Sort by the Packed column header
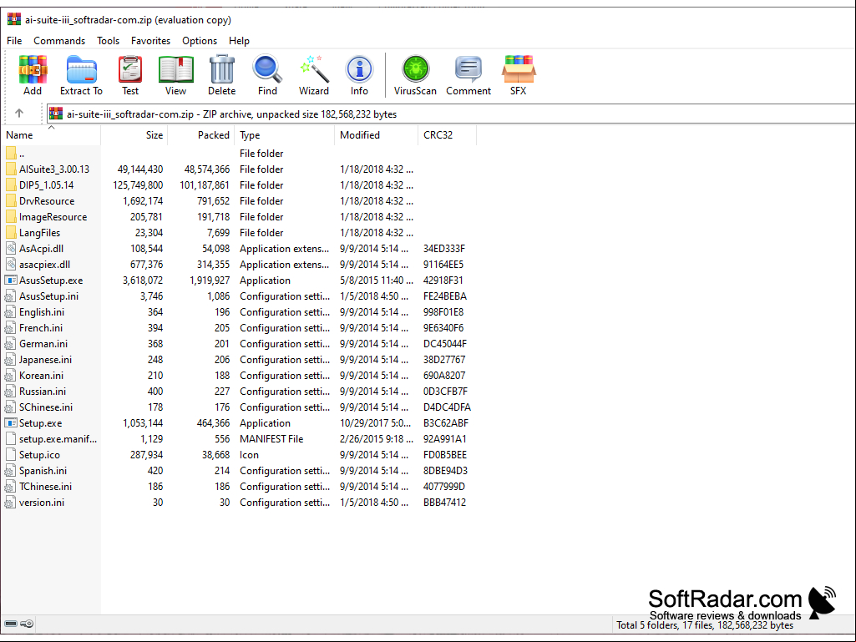This screenshot has height=642, width=856. point(201,135)
